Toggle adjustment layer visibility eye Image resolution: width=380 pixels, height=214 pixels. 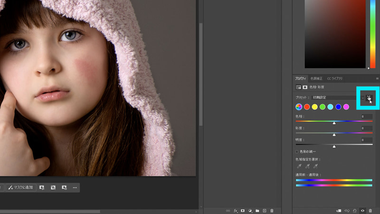click(x=362, y=211)
